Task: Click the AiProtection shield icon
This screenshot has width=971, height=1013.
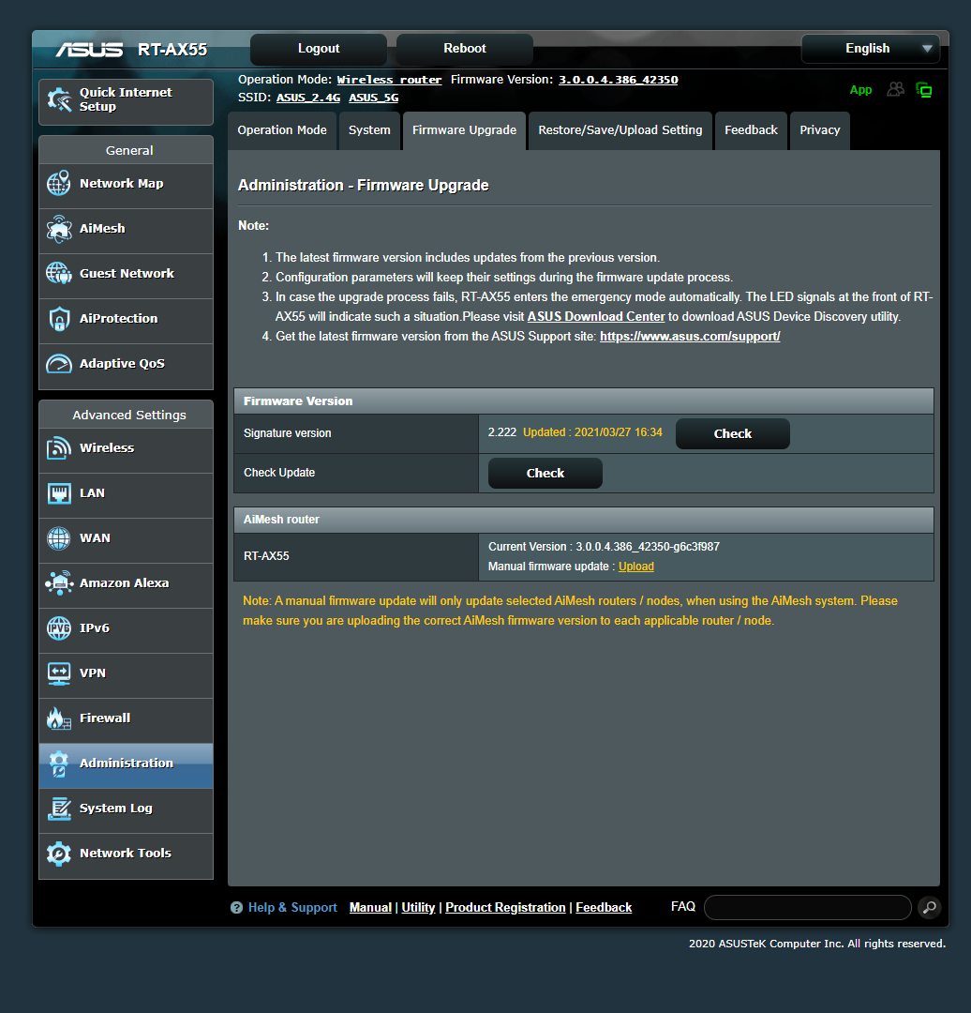Action: coord(59,319)
